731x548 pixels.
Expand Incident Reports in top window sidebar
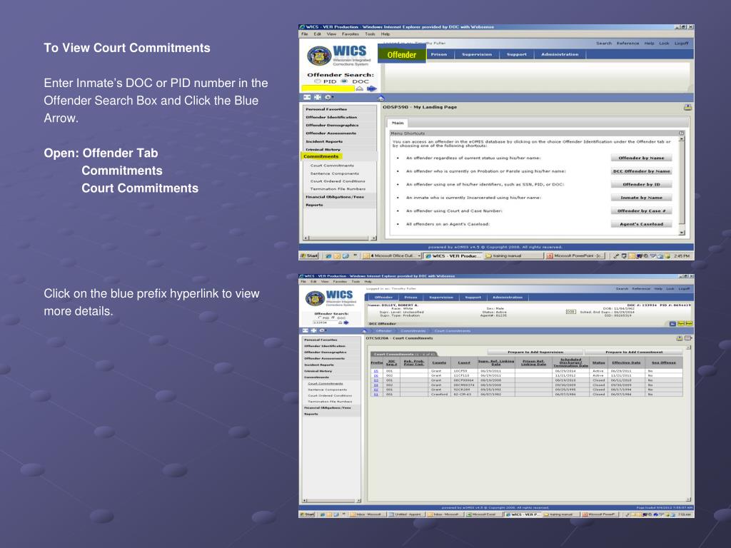[324, 142]
